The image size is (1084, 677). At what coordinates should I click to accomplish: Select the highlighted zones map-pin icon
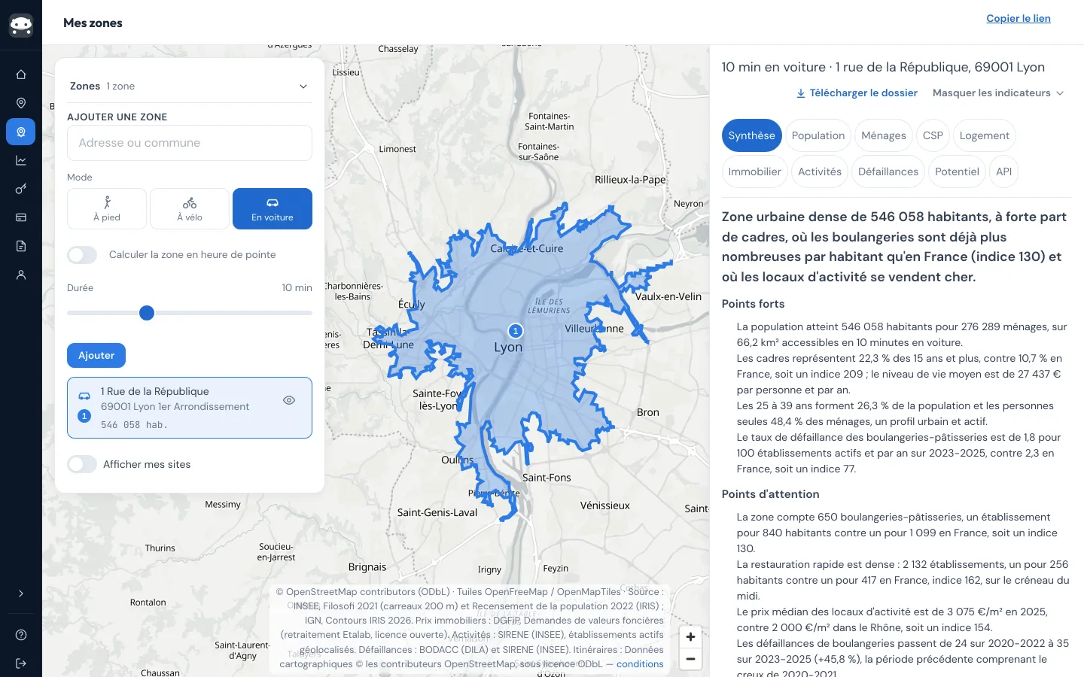[21, 132]
